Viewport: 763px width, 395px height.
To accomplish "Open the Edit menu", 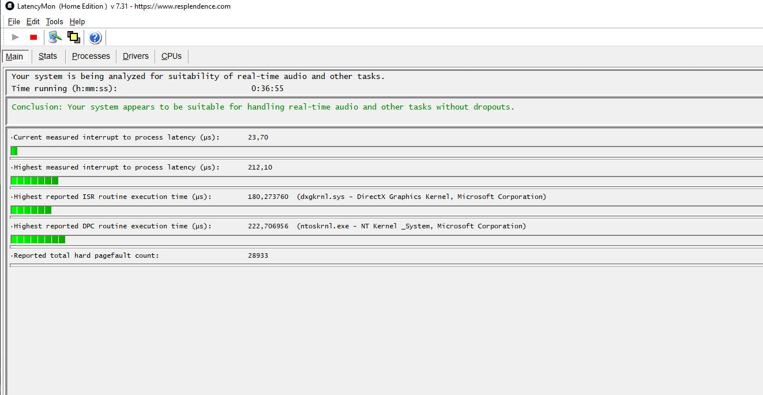I will [33, 21].
